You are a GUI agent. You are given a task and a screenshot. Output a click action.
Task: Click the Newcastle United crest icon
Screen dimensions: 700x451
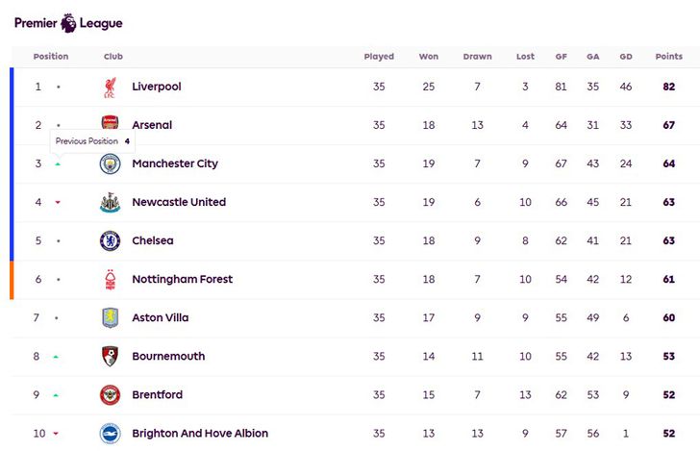[110, 203]
